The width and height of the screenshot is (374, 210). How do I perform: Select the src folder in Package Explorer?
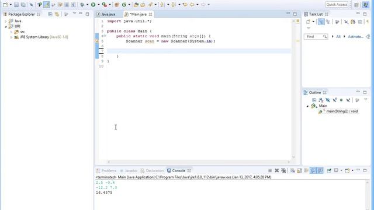[22, 32]
